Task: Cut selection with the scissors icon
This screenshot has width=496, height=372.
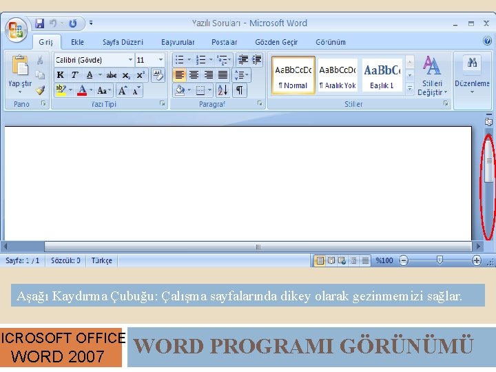Action: coord(40,60)
